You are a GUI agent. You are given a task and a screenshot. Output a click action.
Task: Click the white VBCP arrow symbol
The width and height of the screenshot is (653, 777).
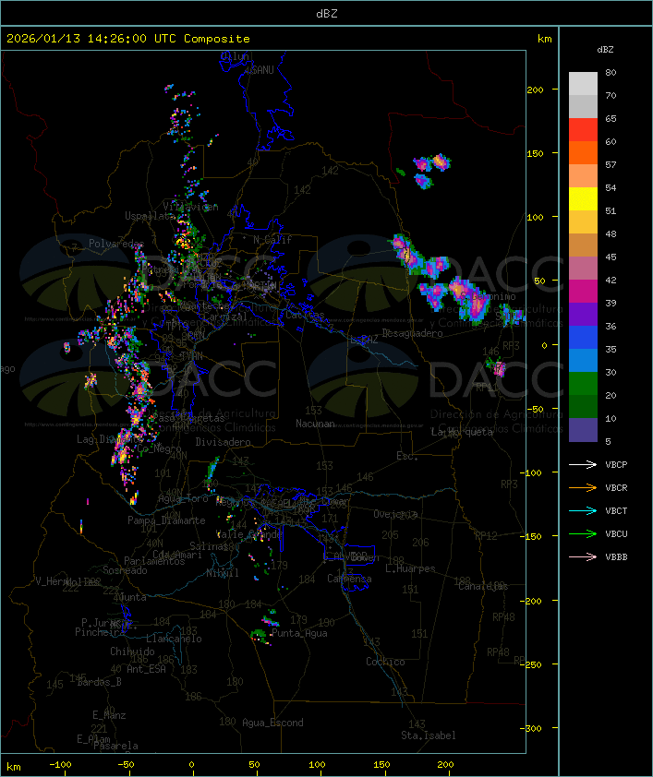coord(583,464)
